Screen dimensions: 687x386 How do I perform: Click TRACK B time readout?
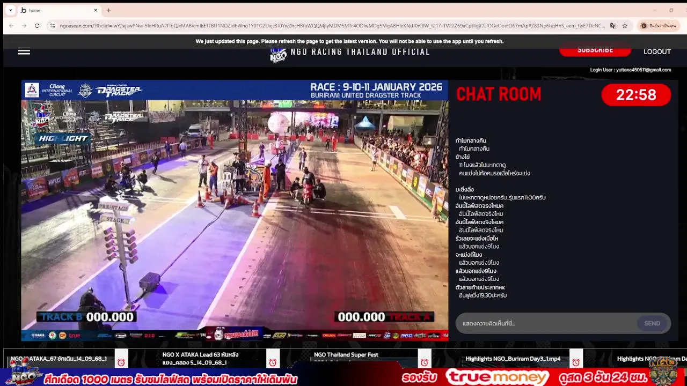87,317
